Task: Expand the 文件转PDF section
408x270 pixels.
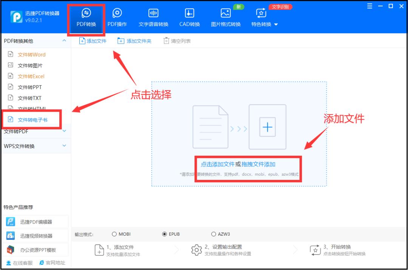Action: tap(36, 132)
